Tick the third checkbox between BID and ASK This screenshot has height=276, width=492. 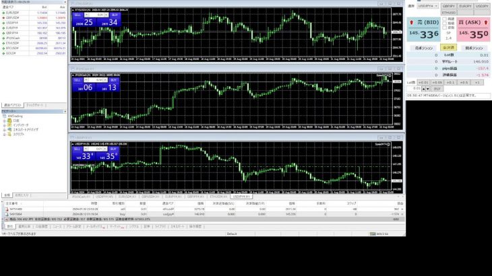[x=444, y=26]
